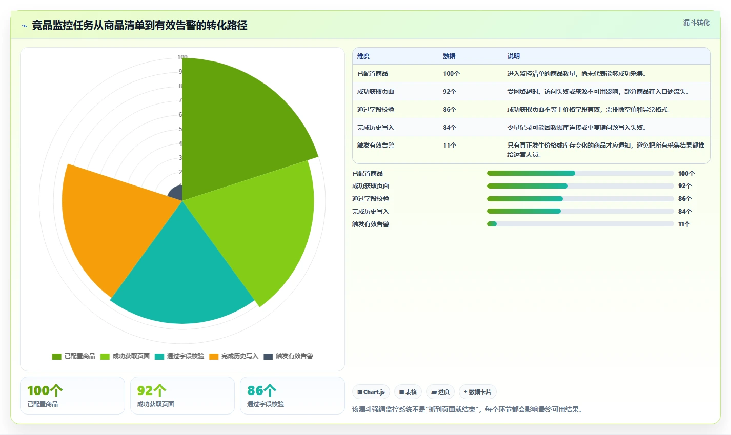
Task: Click the 数据卡片 tag chip
Action: coord(478,392)
